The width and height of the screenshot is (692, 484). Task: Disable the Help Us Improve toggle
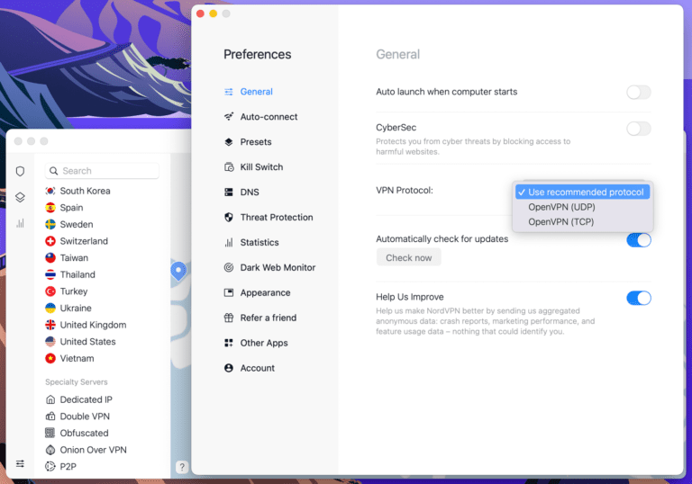click(x=638, y=298)
